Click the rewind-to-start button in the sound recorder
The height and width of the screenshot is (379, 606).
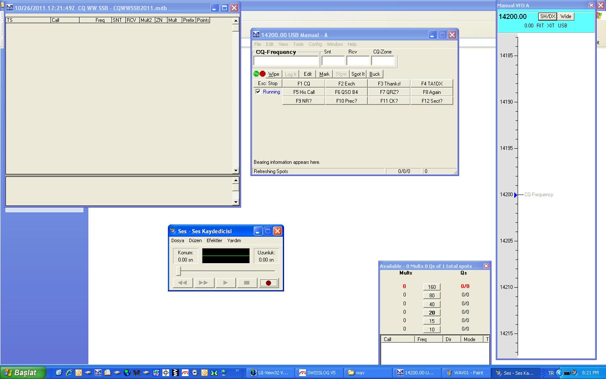coord(183,283)
